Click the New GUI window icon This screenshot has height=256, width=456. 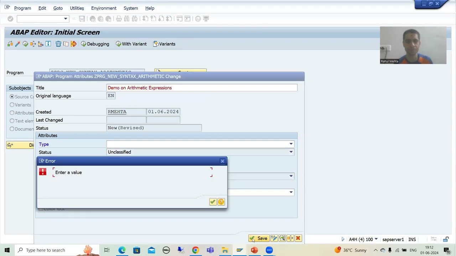pos(180,19)
